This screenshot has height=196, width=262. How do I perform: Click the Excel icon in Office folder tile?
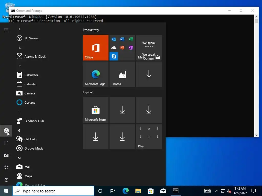click(131, 39)
